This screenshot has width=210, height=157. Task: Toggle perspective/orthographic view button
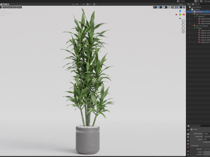point(183,31)
